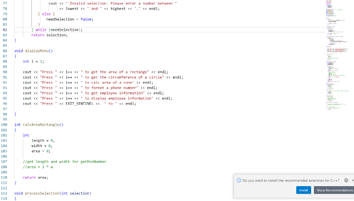The image size is (354, 201).
Task: Dismiss the C++ extension notification with the X
Action: 352,180
